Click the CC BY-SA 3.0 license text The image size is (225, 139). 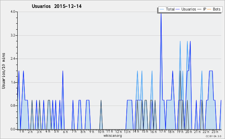[213, 136]
